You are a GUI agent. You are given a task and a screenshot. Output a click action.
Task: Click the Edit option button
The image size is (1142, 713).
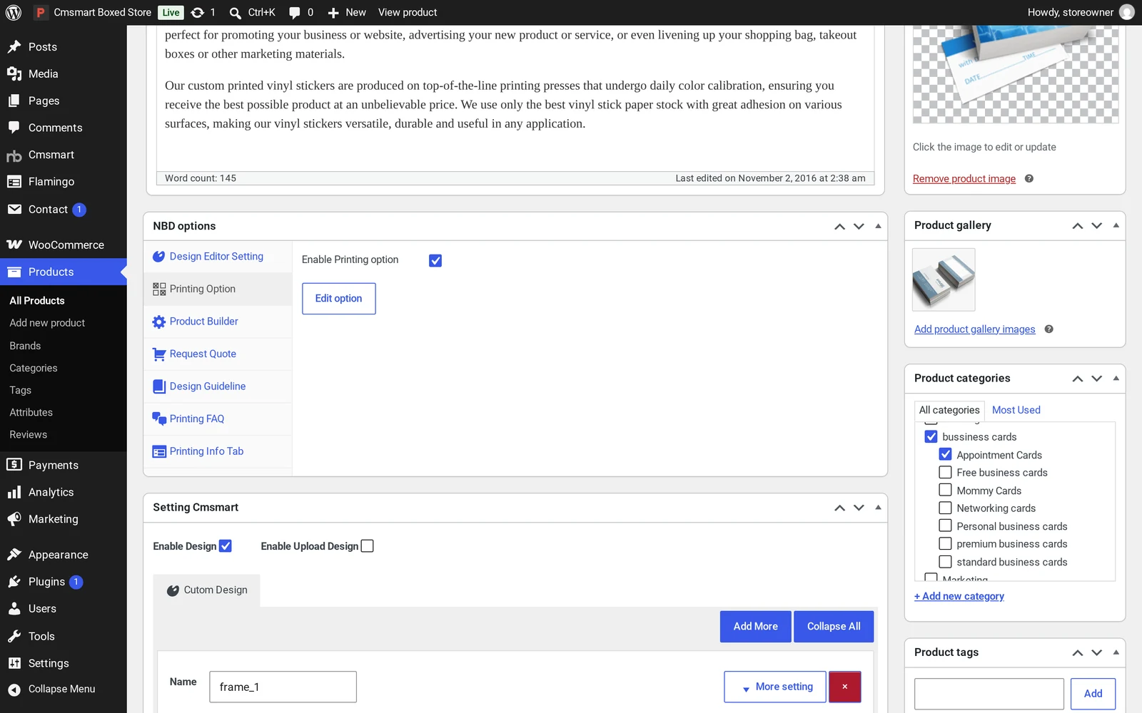339,299
